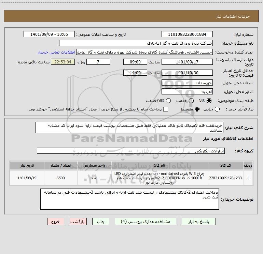Click the unit cell عدد
263x254 pixels.
(x=94, y=178)
